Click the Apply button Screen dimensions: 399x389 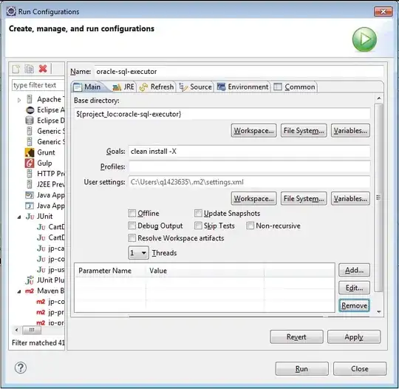[x=354, y=336]
